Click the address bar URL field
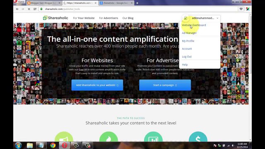This screenshot has height=149, width=265. click(139, 9)
